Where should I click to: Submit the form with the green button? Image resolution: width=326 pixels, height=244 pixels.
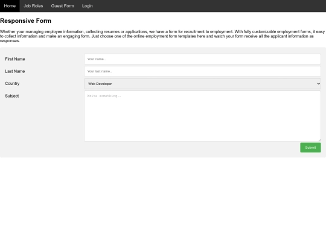tap(310, 148)
